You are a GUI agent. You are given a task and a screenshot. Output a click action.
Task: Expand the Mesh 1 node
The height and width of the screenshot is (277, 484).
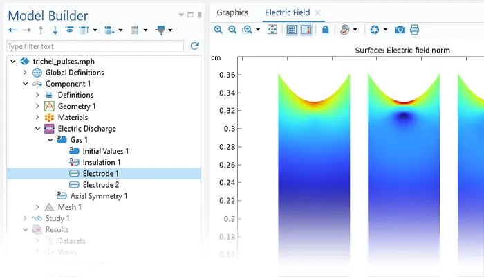37,207
